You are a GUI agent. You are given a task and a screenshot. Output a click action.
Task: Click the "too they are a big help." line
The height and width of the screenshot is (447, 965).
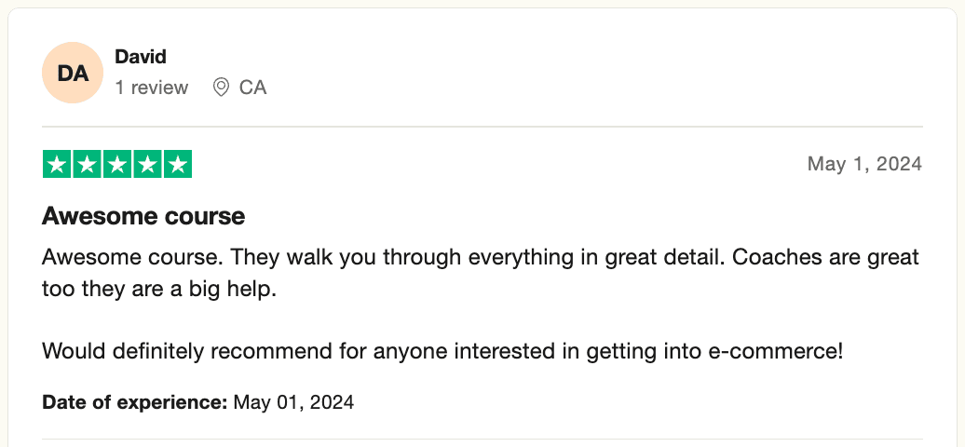[x=159, y=289]
